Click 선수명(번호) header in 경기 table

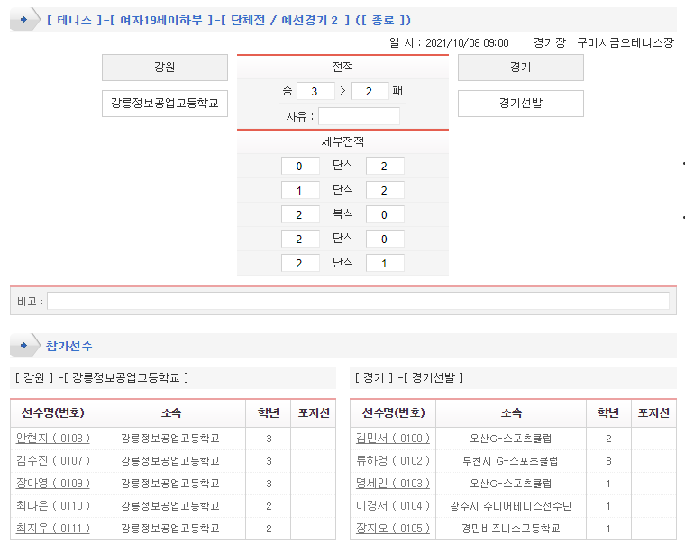393,412
